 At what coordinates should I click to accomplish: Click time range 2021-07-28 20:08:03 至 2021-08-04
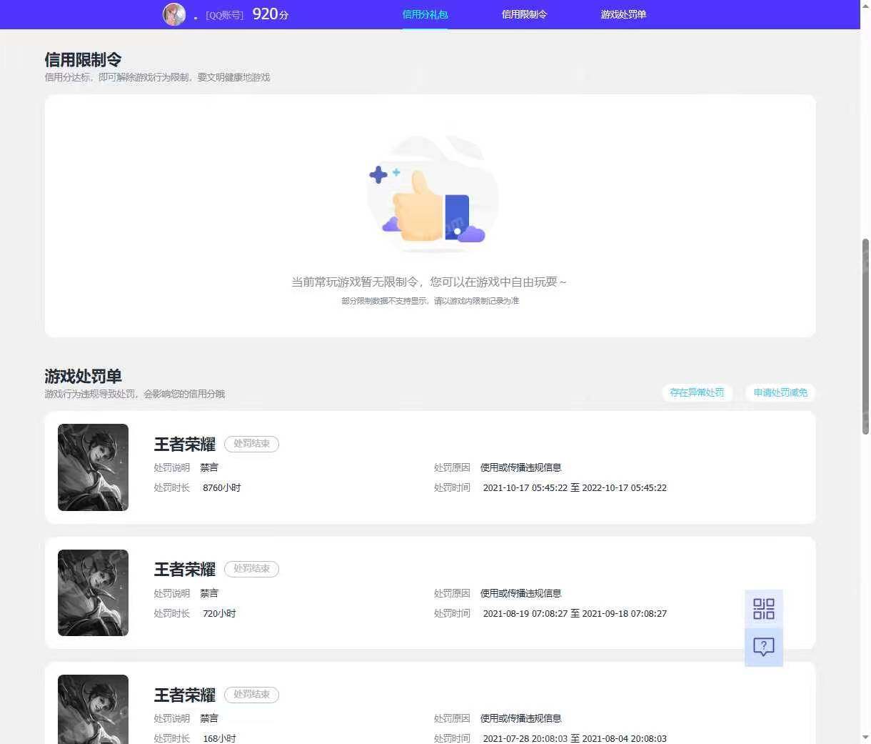click(x=575, y=738)
